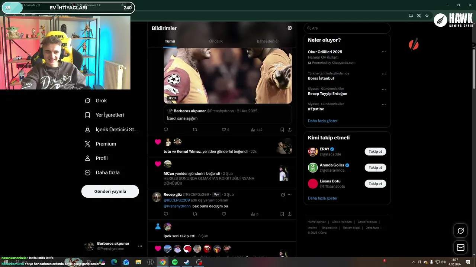The image size is (476, 267).
Task: Open ipek's 'seni takip etti' notification
Action: click(x=222, y=231)
